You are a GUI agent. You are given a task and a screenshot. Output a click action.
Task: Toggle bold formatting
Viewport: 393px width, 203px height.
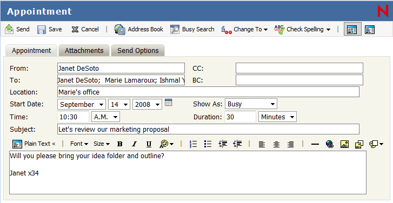pyautogui.click(x=120, y=144)
